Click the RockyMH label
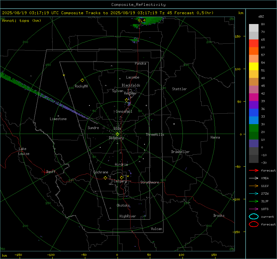277x259 pixels. [81, 86]
